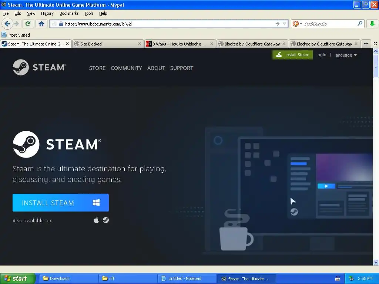Switch to the nft folder in taskbar
The width and height of the screenshot is (379, 284).
click(x=128, y=278)
